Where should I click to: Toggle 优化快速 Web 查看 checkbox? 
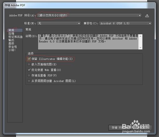coord(29,70)
